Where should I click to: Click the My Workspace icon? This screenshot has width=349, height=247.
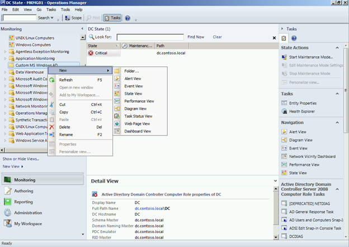[x=8, y=223]
